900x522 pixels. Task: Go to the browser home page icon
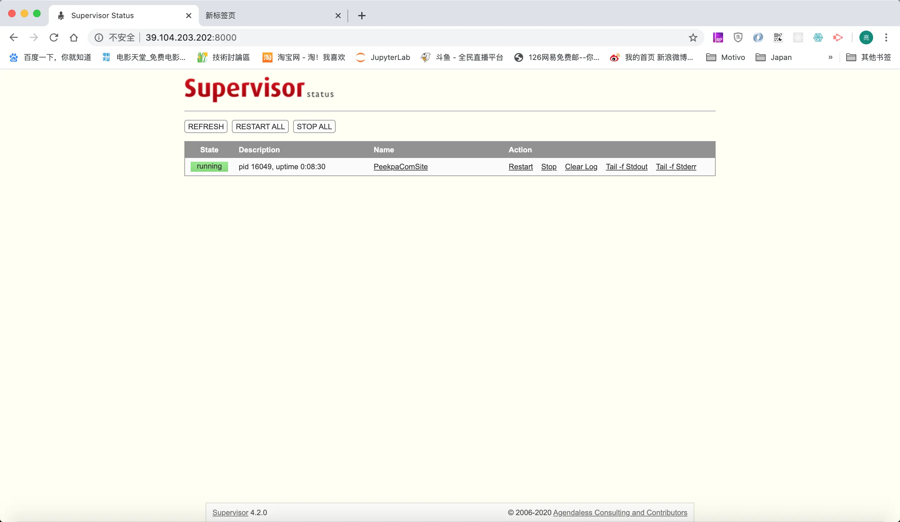pos(73,37)
